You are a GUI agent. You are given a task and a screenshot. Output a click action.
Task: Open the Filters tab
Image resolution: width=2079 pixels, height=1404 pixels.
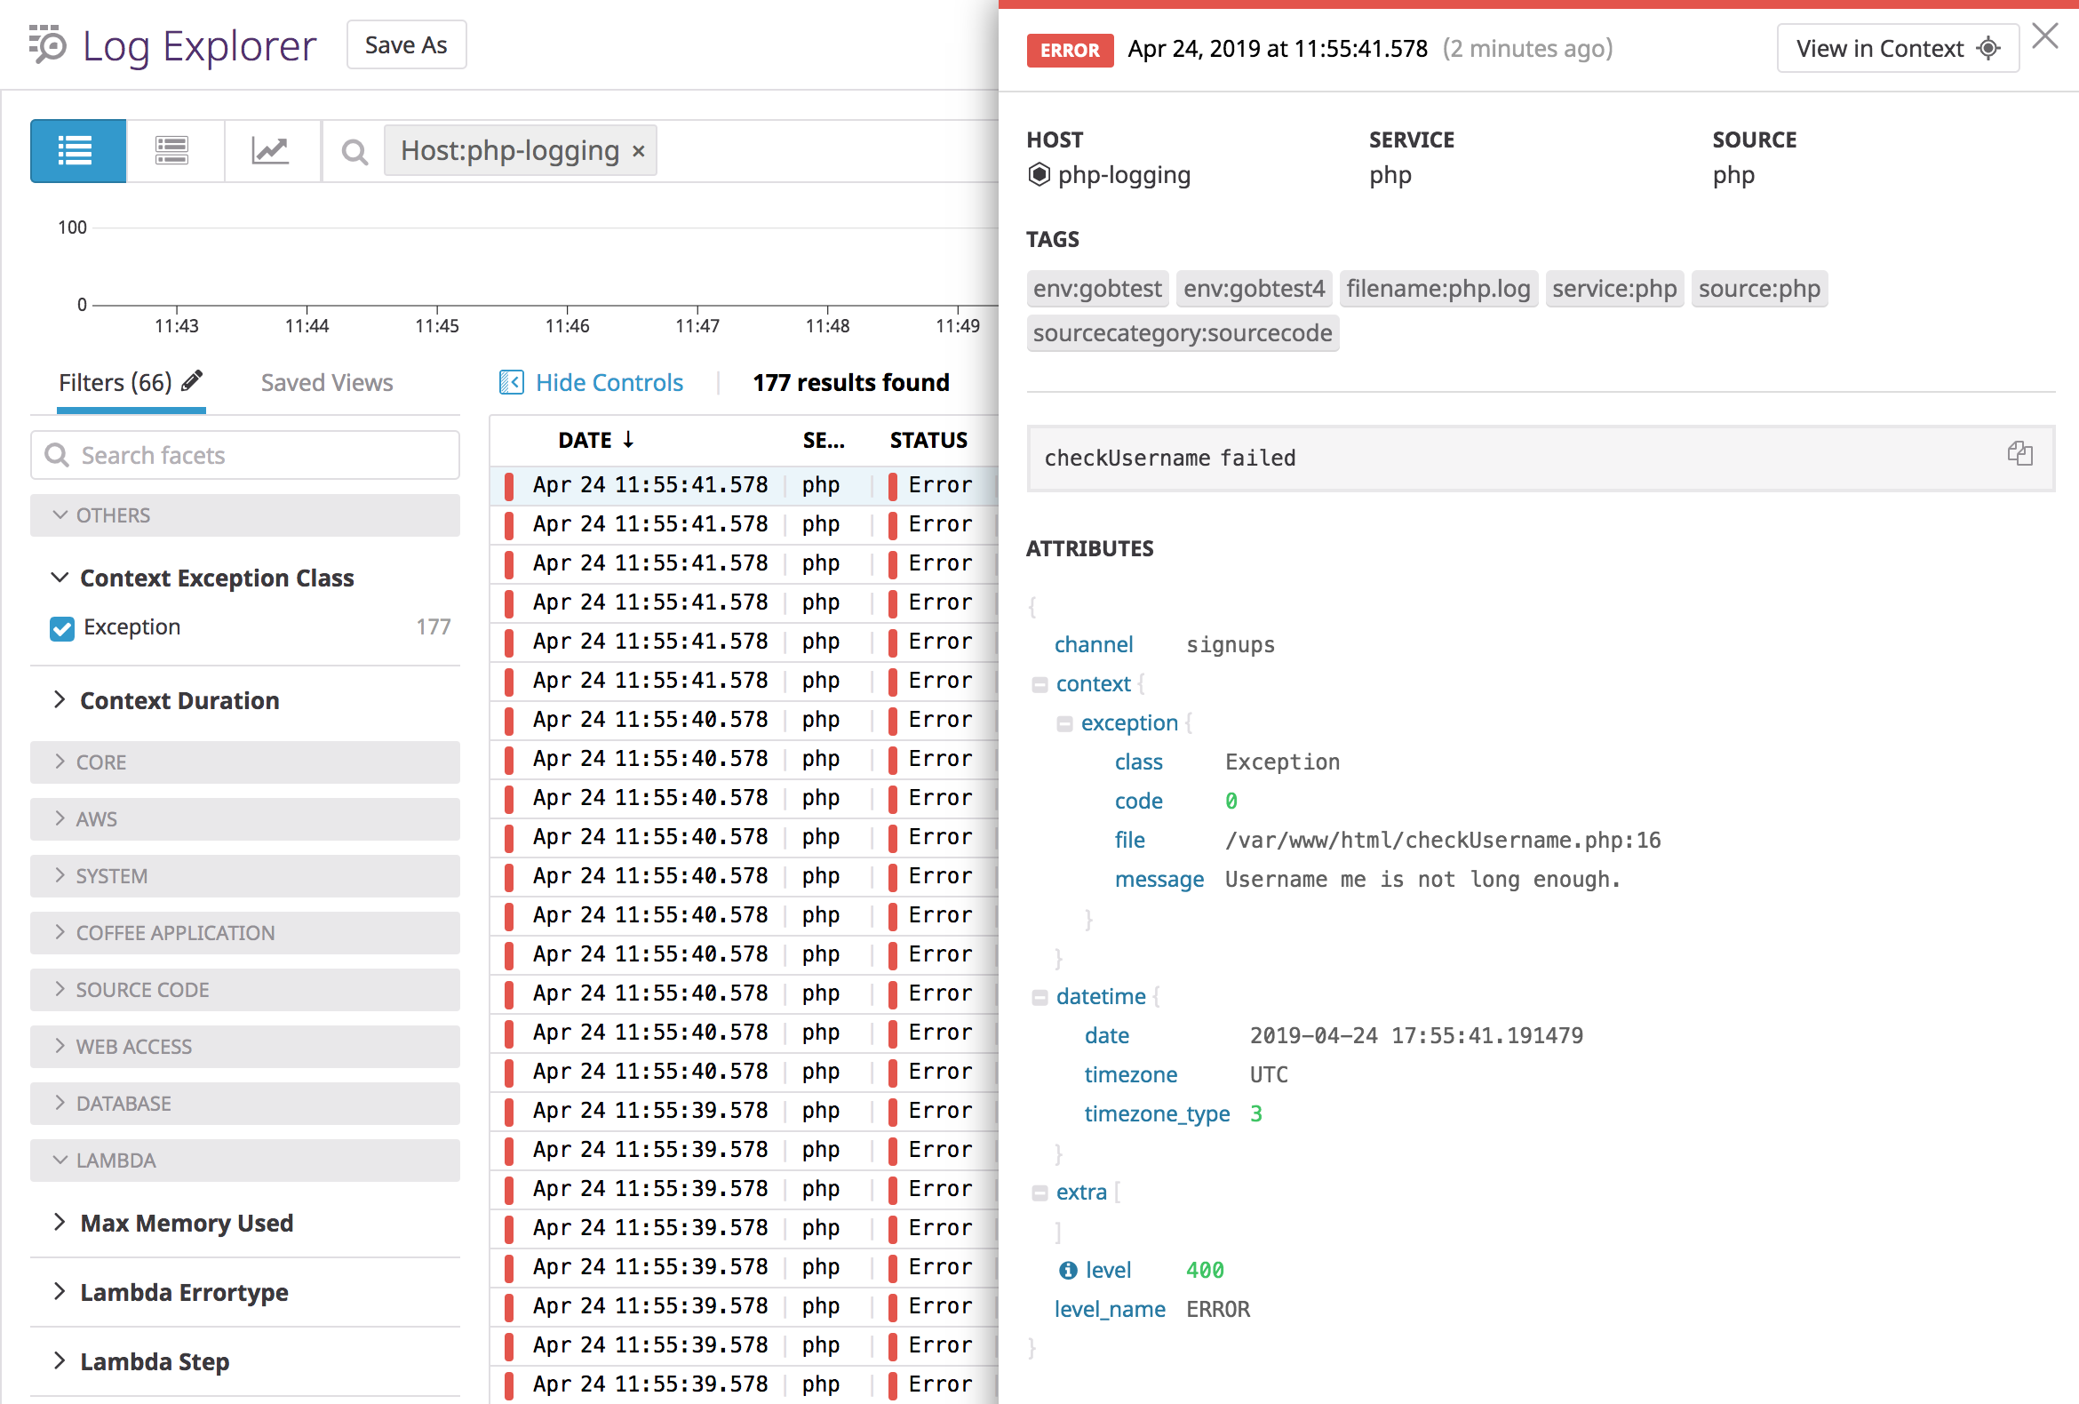(116, 382)
